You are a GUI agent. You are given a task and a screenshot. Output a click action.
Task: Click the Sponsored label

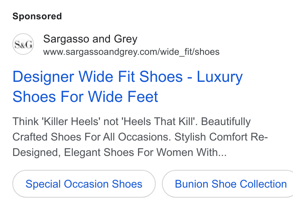(x=37, y=16)
